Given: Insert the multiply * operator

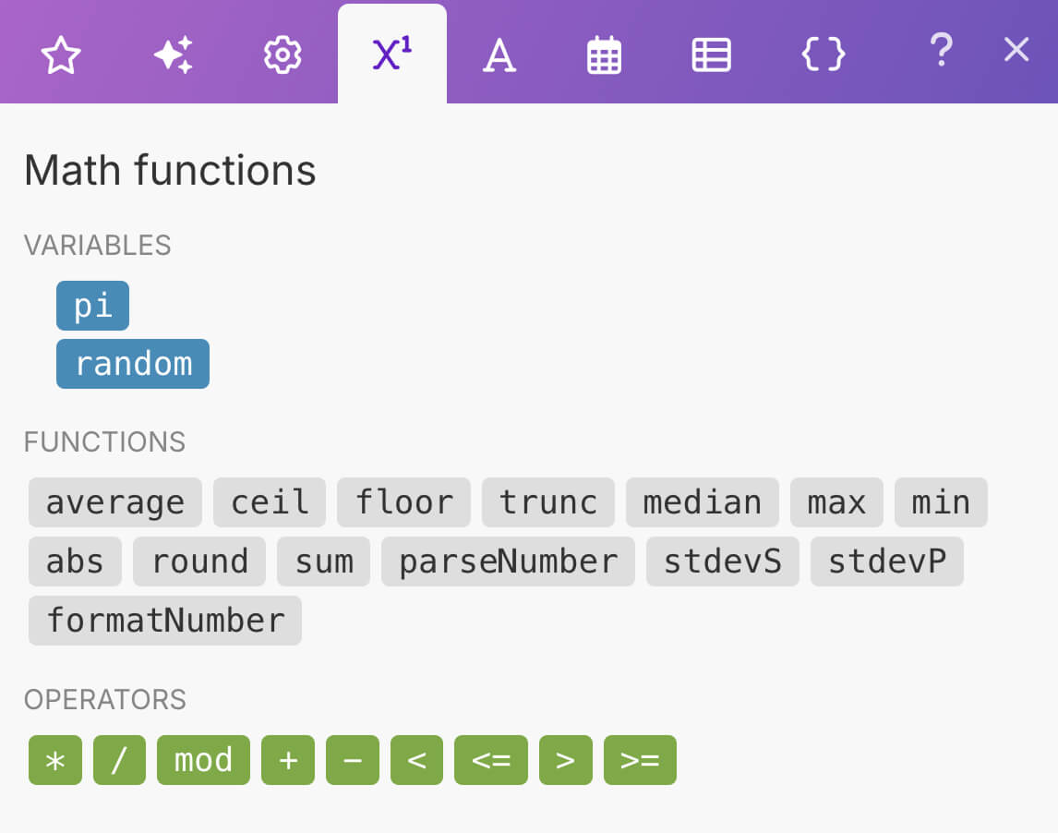Looking at the screenshot, I should (55, 760).
